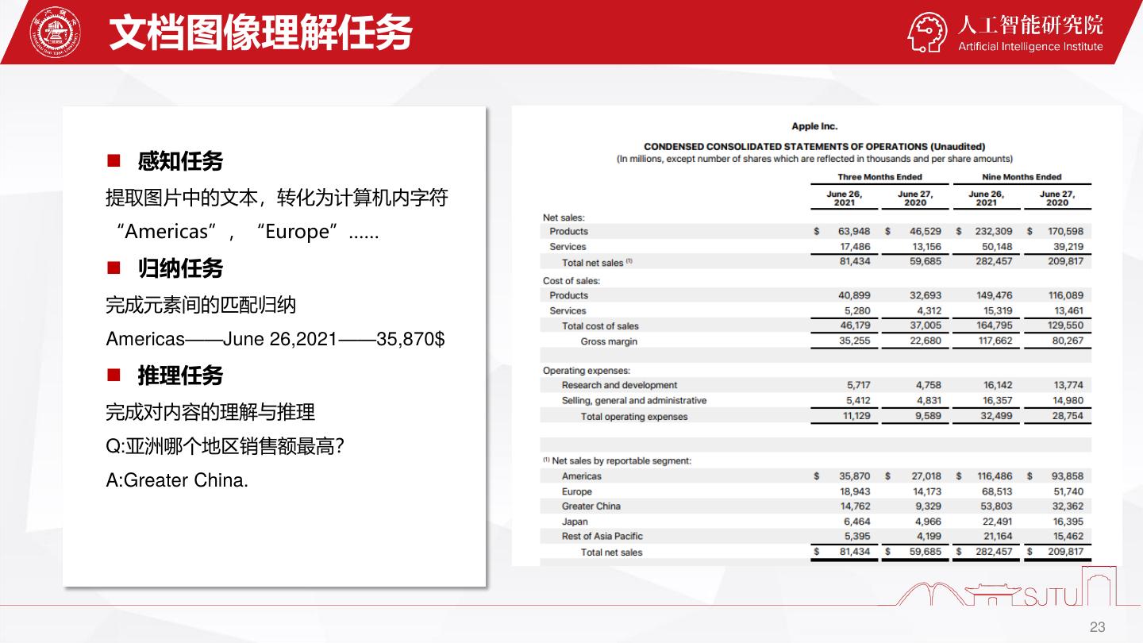The height and width of the screenshot is (643, 1143).
Task: Click the Three Months Ended column header
Action: 880,177
